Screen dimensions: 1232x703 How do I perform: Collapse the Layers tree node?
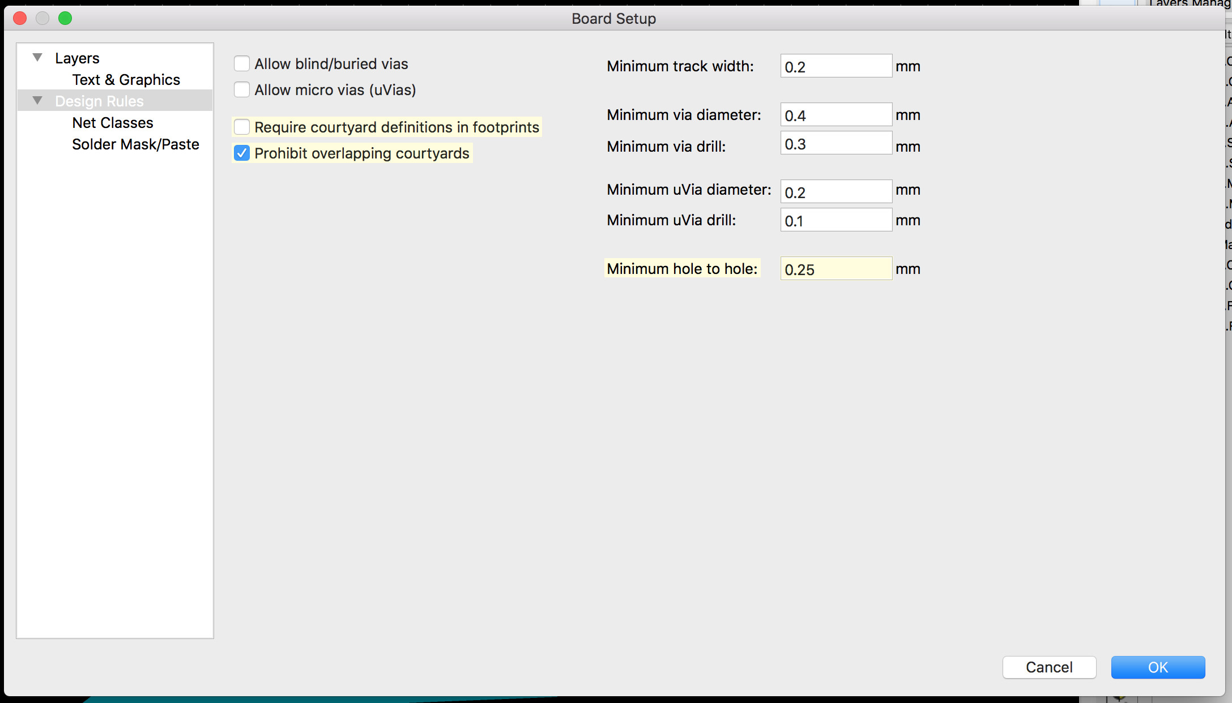[x=37, y=58]
